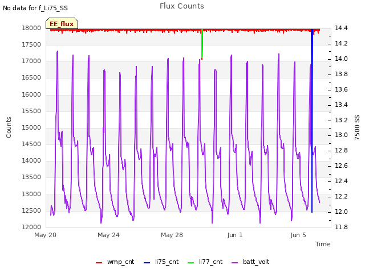
Task: Toggle the li77_cnt legend entry
Action: (x=205, y=262)
